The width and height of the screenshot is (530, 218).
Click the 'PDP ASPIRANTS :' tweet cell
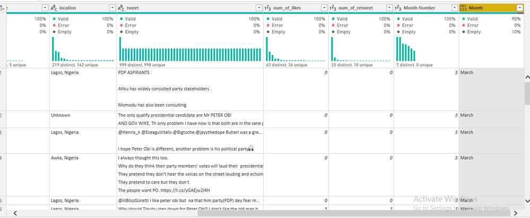pyautogui.click(x=190, y=89)
